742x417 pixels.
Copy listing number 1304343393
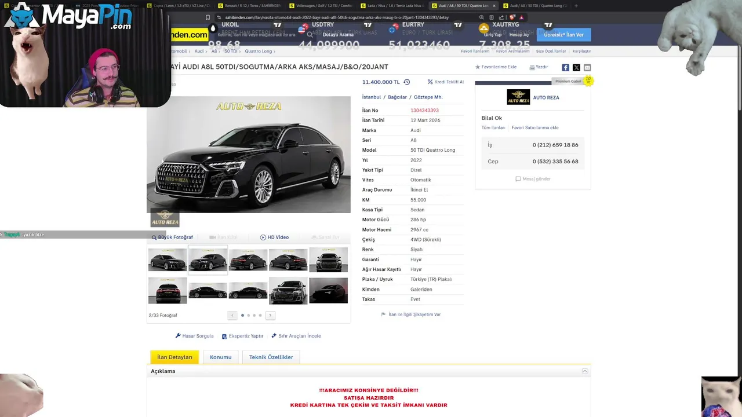point(424,111)
